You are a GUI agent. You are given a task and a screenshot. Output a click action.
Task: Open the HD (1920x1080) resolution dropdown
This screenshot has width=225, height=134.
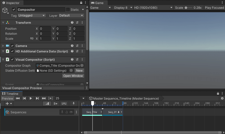[x=153, y=8]
